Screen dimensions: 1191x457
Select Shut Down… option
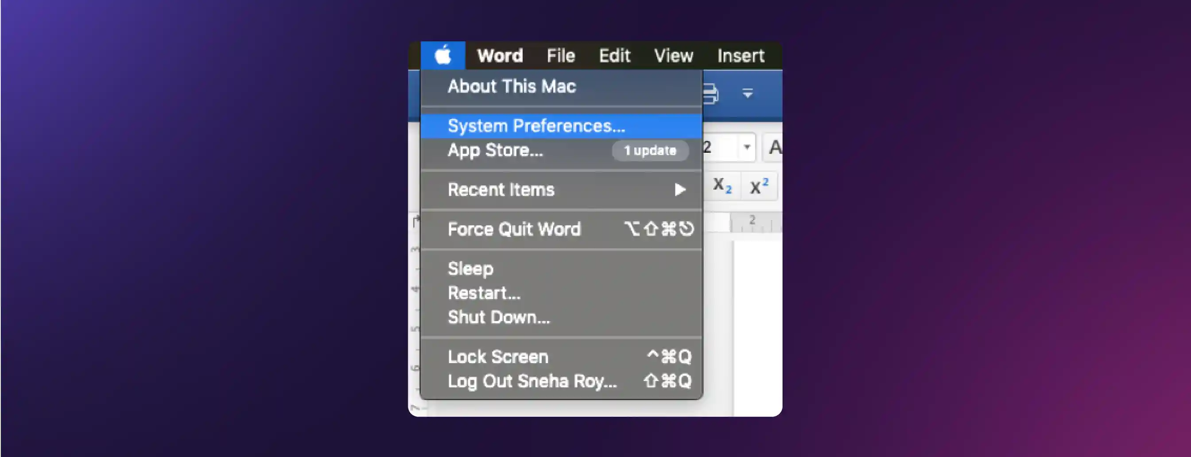pos(561,318)
